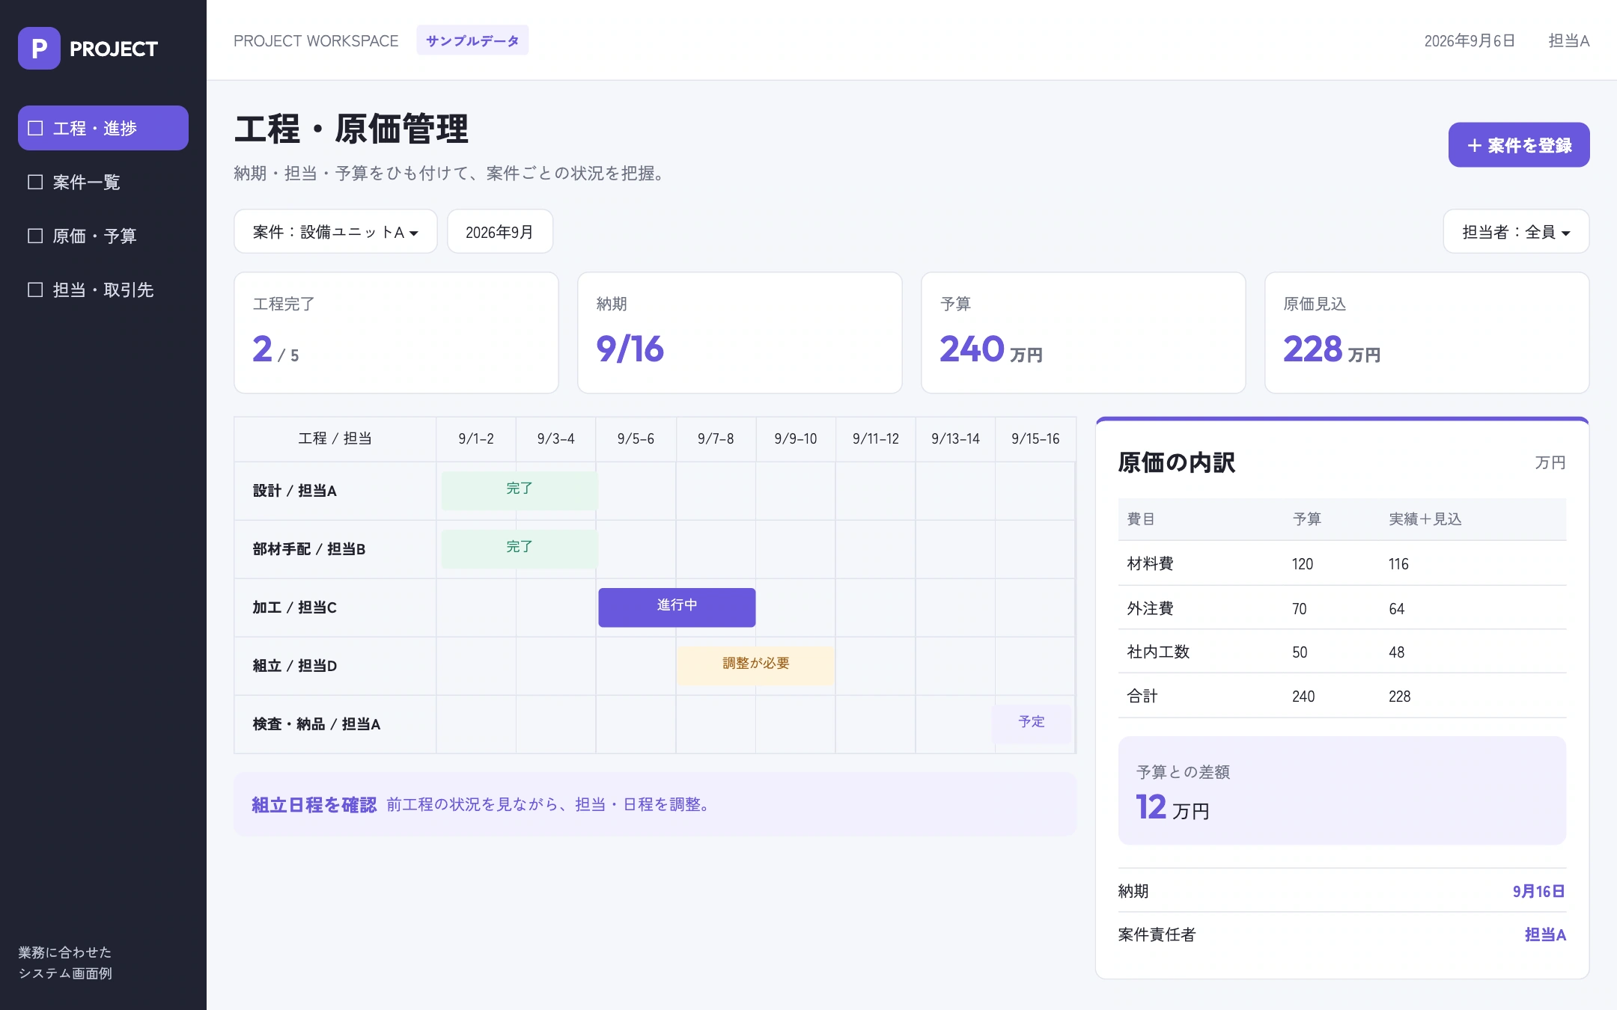Click the square icon beside 案件一覧
Image resolution: width=1617 pixels, height=1010 pixels.
point(35,182)
